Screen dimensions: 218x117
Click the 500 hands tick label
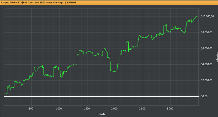(x=31, y=109)
